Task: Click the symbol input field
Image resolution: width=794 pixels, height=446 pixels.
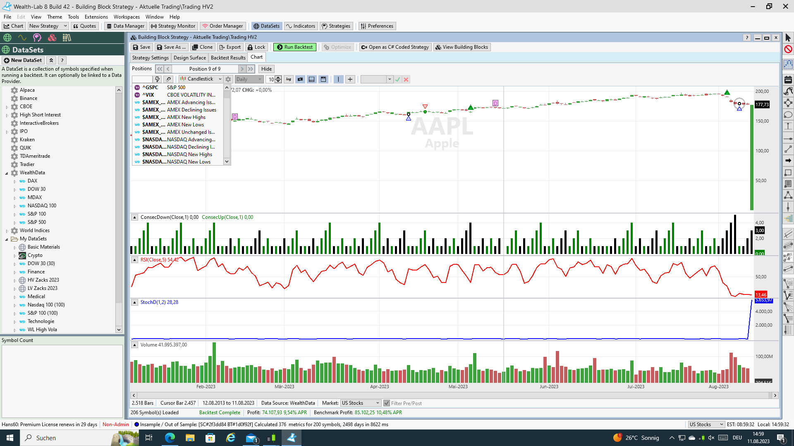Action: coord(142,79)
